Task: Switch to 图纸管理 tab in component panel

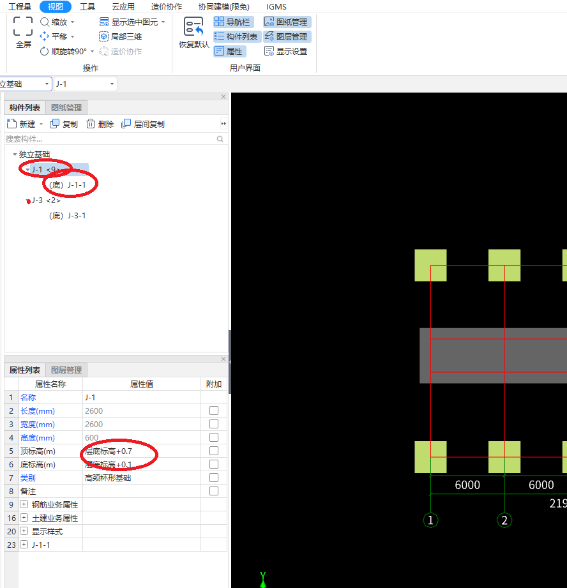Action: [x=66, y=108]
